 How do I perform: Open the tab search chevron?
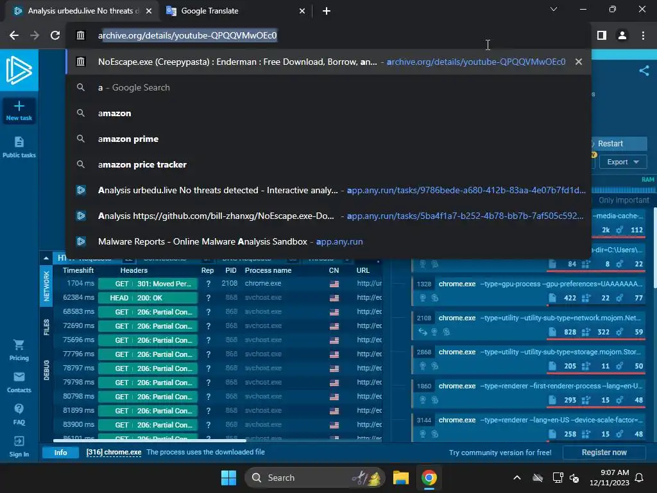coord(554,9)
